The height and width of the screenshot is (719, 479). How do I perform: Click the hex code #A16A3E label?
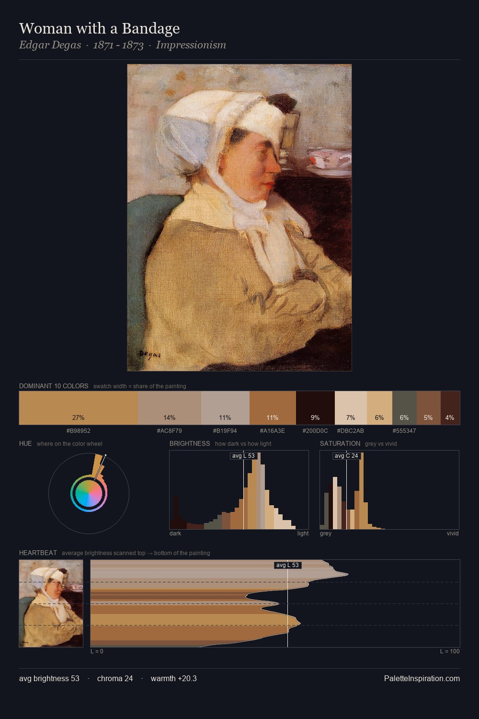coord(273,431)
